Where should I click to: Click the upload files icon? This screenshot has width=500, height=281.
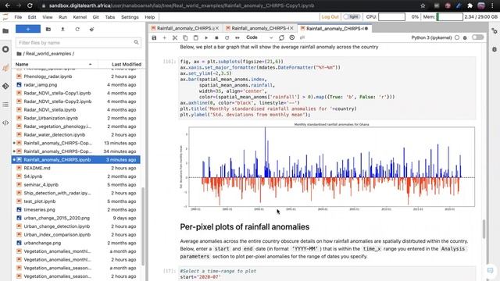(62, 29)
